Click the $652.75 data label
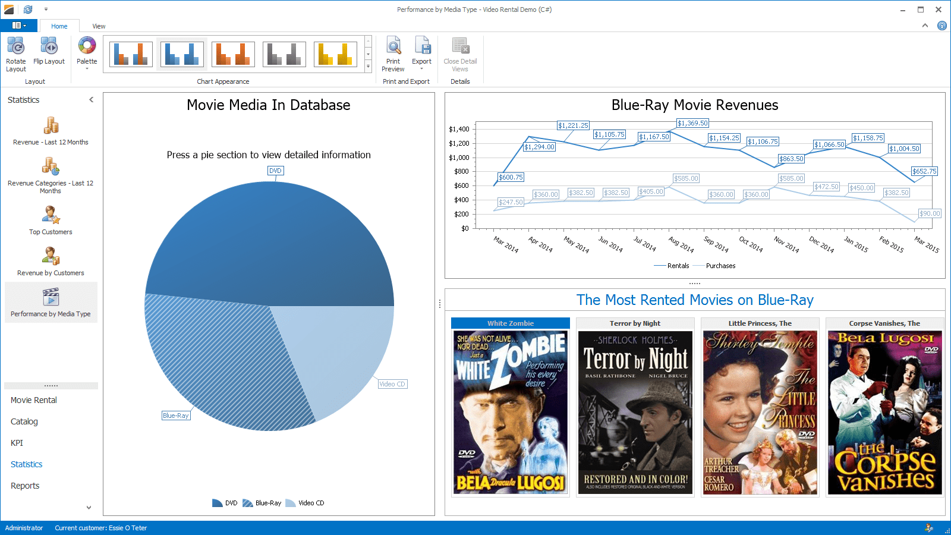 click(x=924, y=171)
